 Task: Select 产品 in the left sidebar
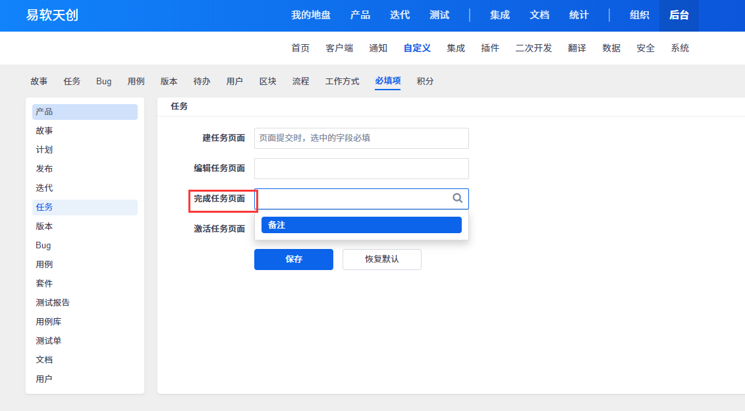(x=84, y=112)
